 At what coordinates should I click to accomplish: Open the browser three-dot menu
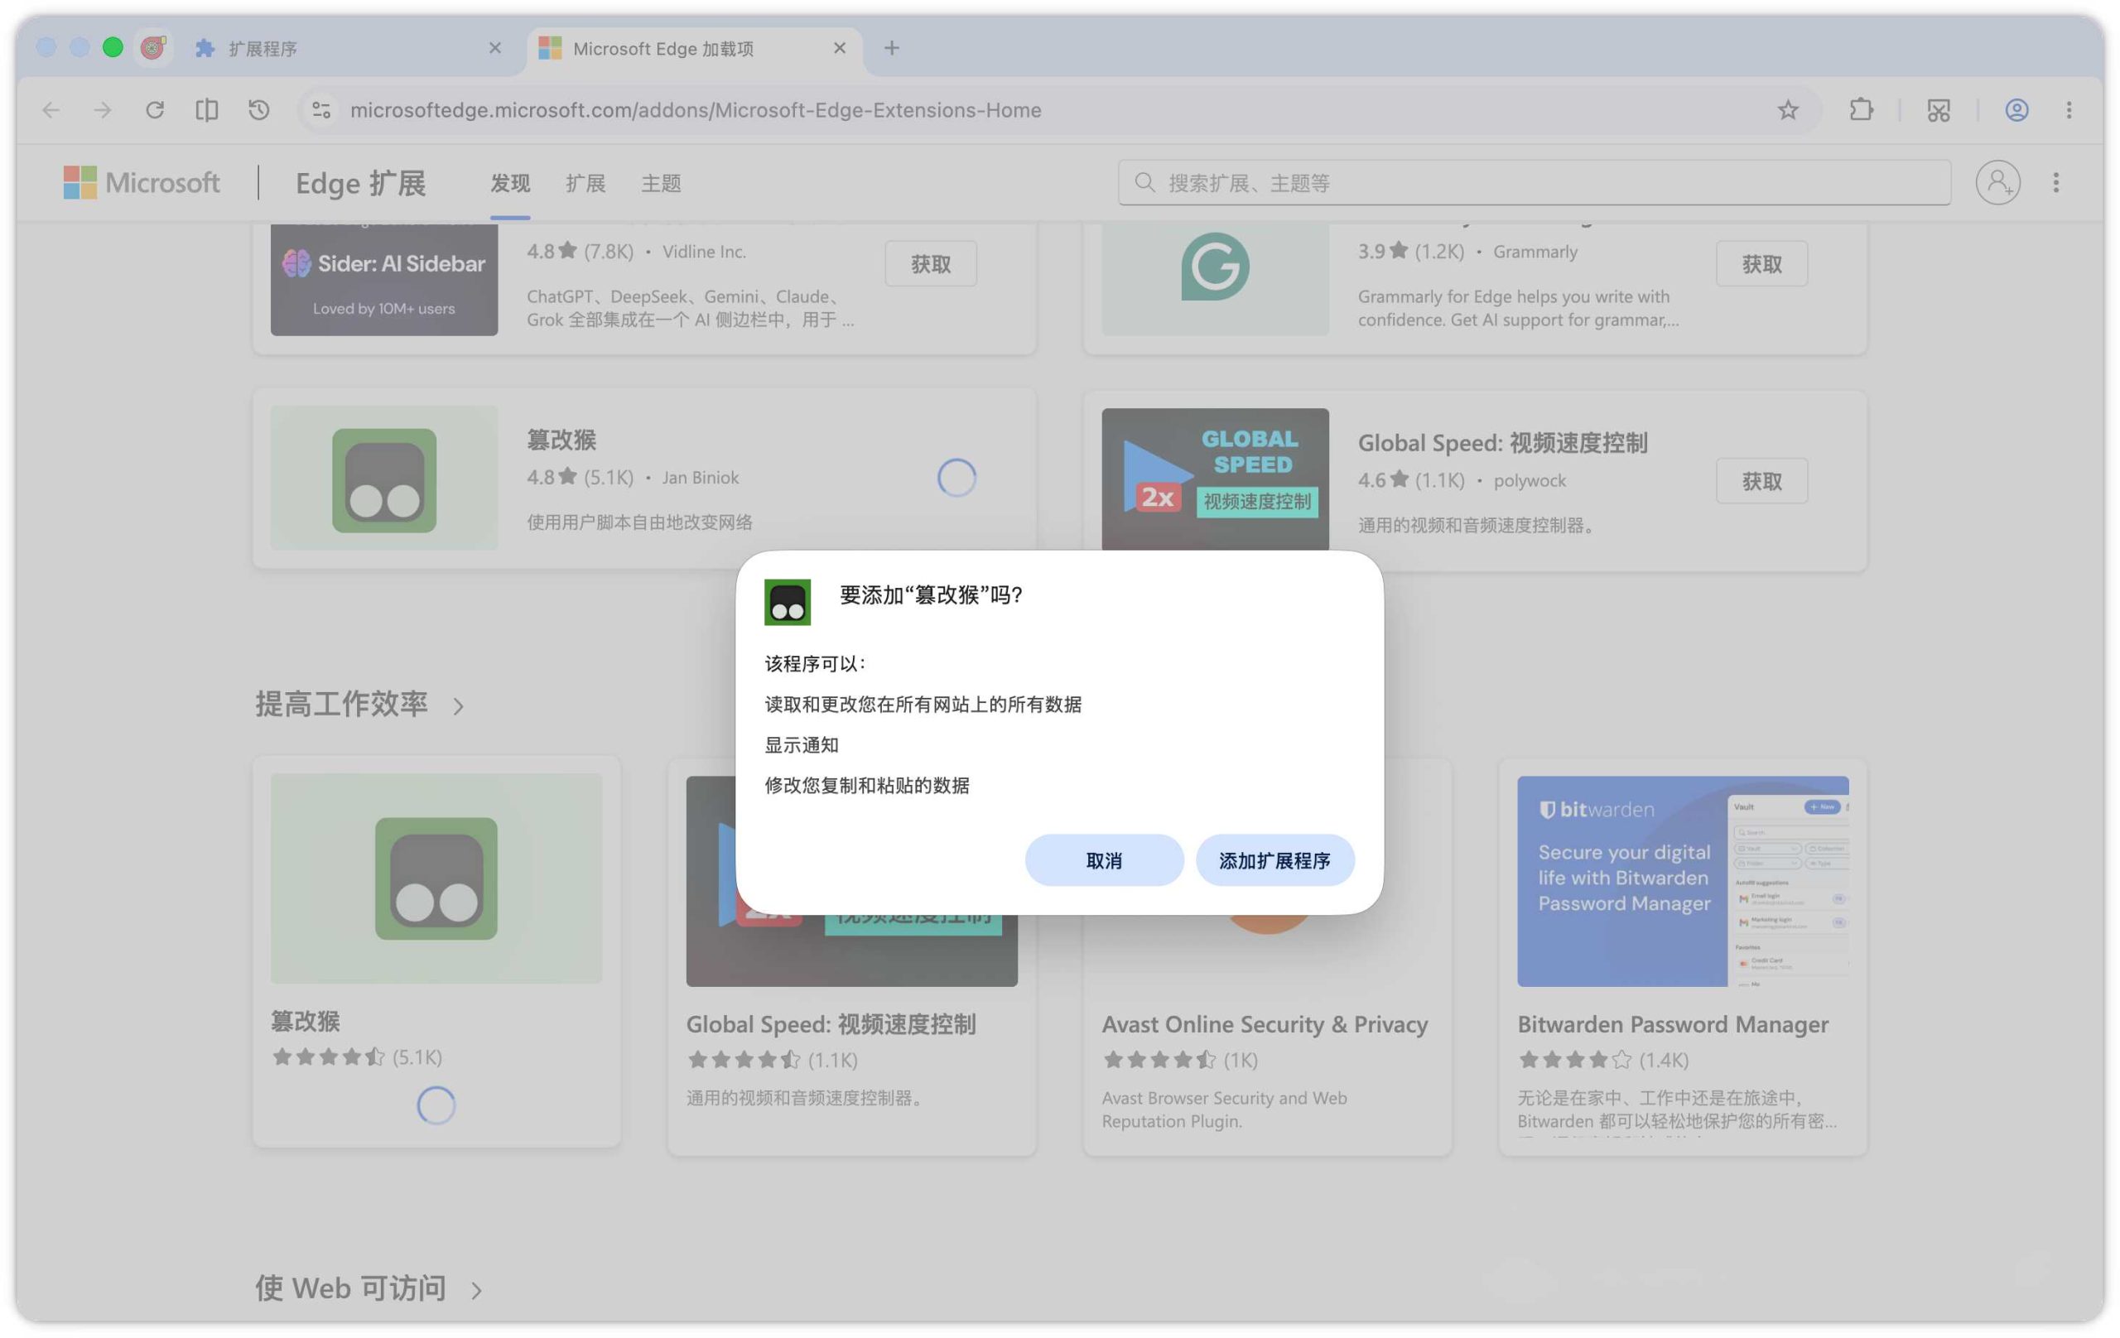pos(2069,110)
